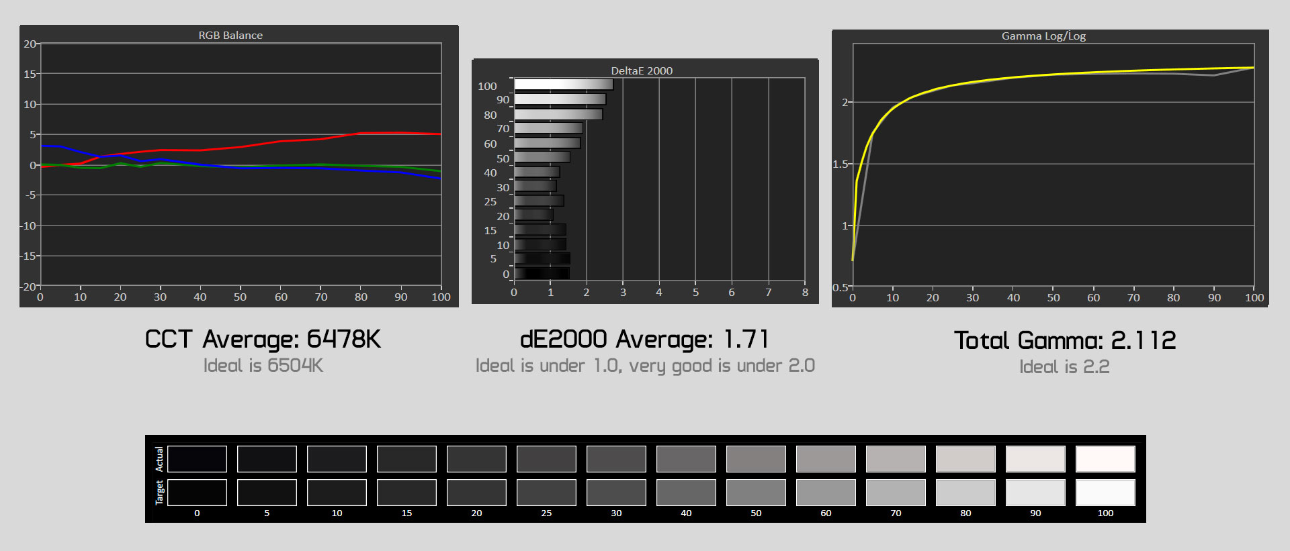Click the DeltaE bar for 60 percent
1290x551 pixels.
coord(547,143)
